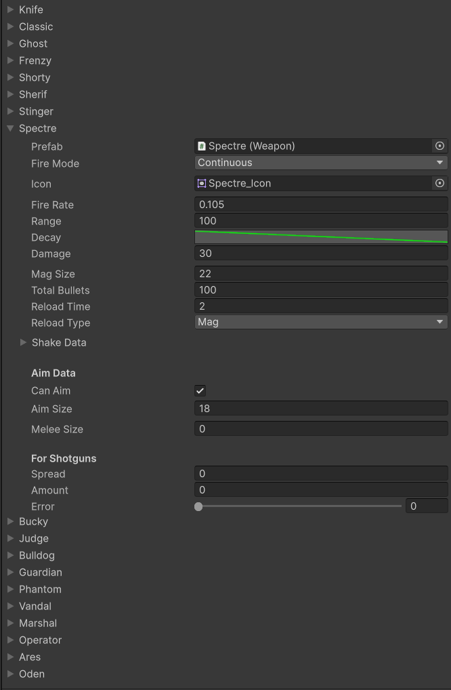The image size is (451, 690).
Task: Expand the Marshal entry
Action: pos(11,623)
